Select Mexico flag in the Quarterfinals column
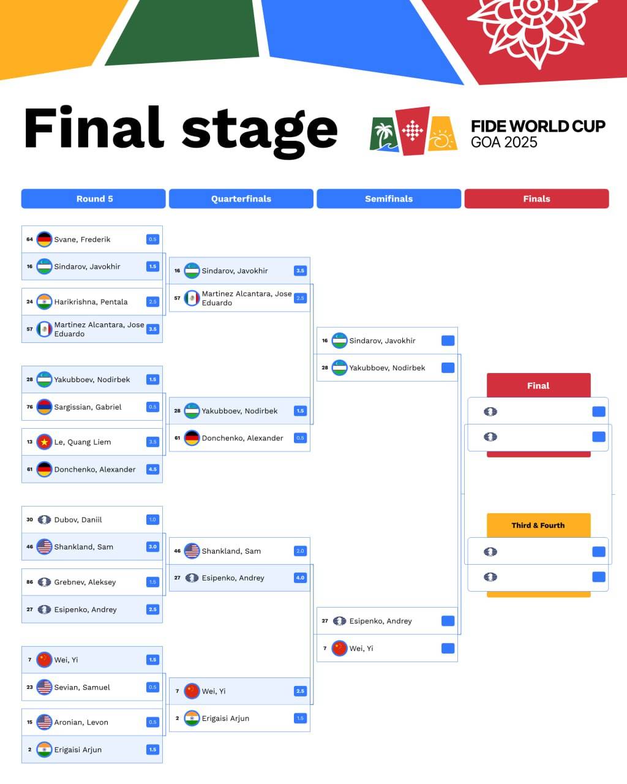 192,298
